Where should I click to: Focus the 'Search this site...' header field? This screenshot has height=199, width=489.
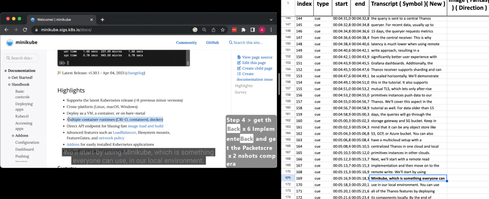tap(248, 42)
